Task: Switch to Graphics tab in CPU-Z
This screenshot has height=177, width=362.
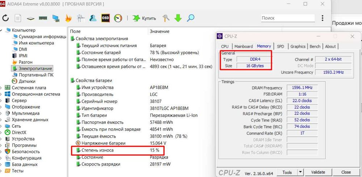Action: pyautogui.click(x=298, y=46)
